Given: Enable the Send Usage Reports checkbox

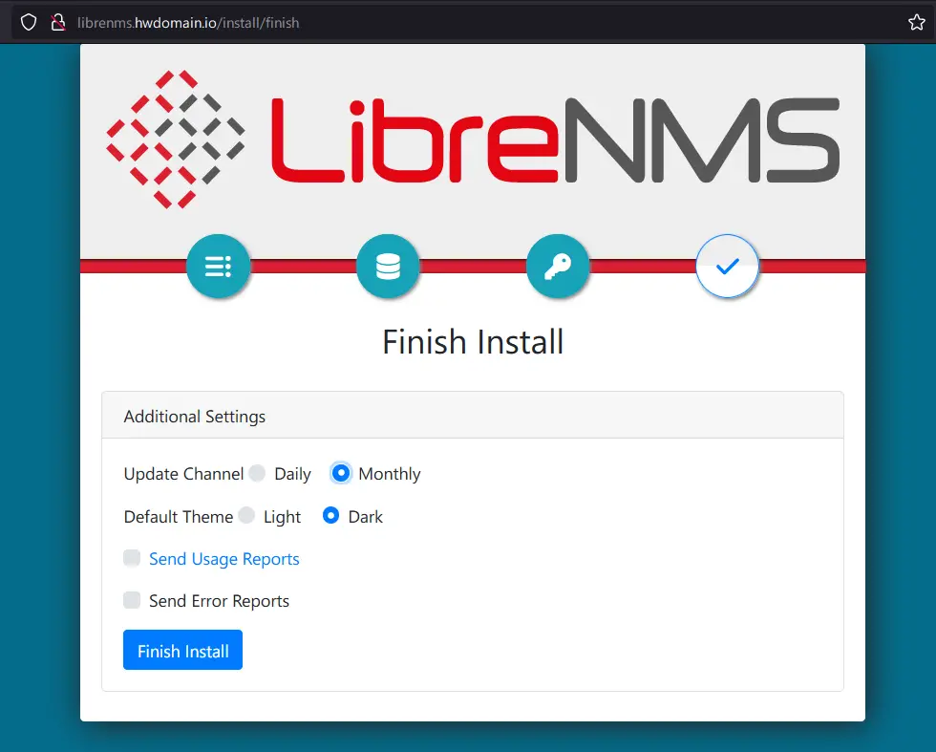Looking at the screenshot, I should point(131,558).
